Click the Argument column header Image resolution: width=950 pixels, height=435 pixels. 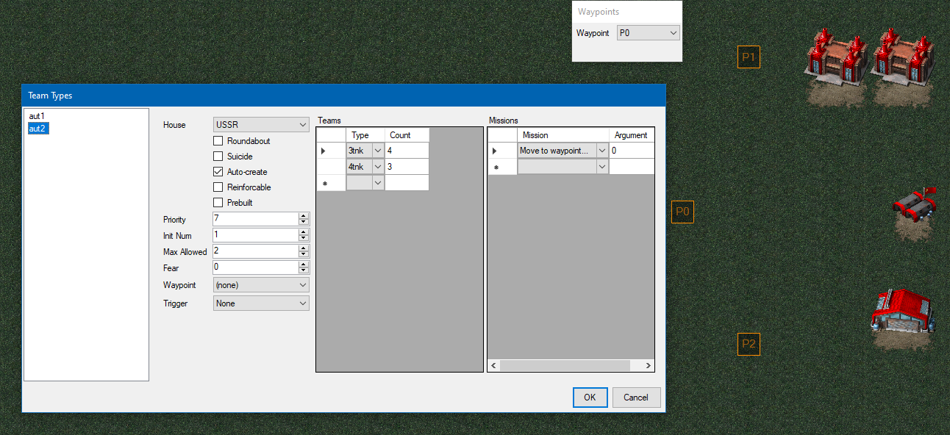point(632,135)
